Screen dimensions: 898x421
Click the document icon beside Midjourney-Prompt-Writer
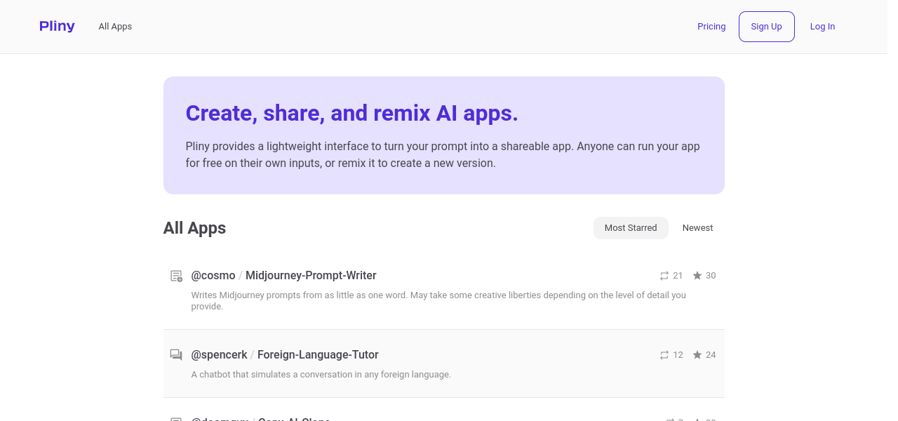[x=176, y=276]
